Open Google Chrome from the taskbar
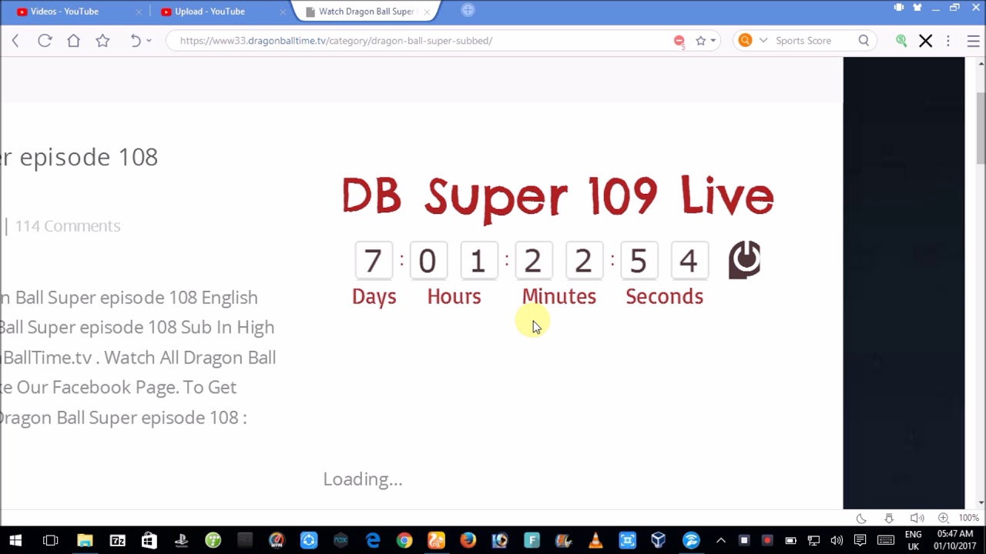986x554 pixels. click(x=404, y=540)
